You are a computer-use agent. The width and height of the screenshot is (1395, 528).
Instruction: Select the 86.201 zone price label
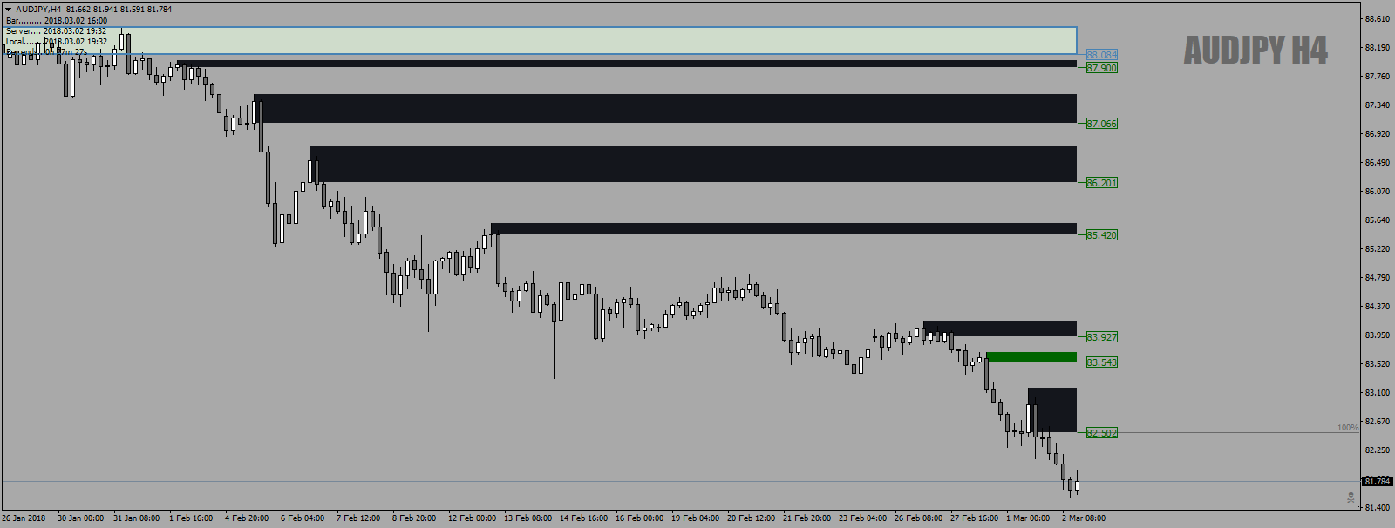click(1101, 183)
